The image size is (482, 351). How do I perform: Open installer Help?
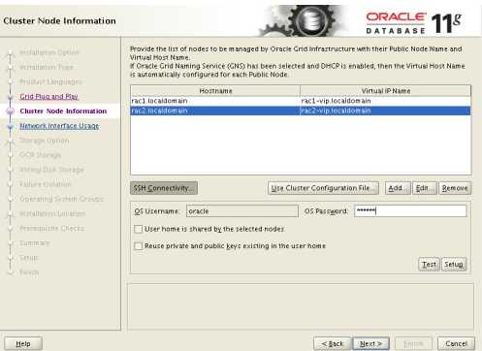click(x=23, y=343)
